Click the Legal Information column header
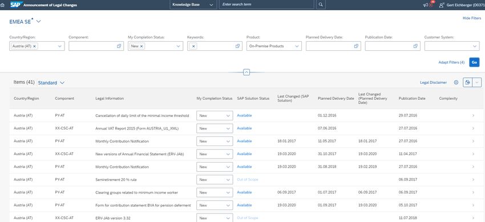This screenshot has width=485, height=222. pyautogui.click(x=110, y=98)
